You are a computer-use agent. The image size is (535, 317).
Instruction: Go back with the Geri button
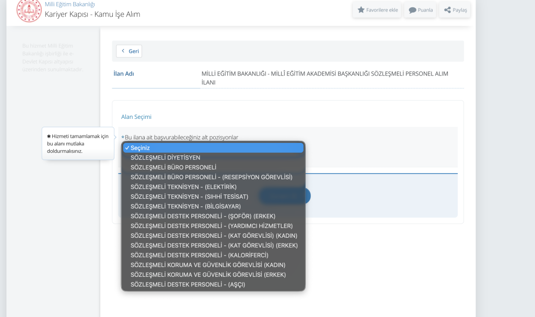(129, 51)
